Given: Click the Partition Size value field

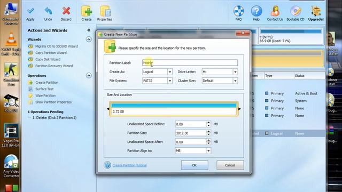Looking at the screenshot, I should click(191, 133).
